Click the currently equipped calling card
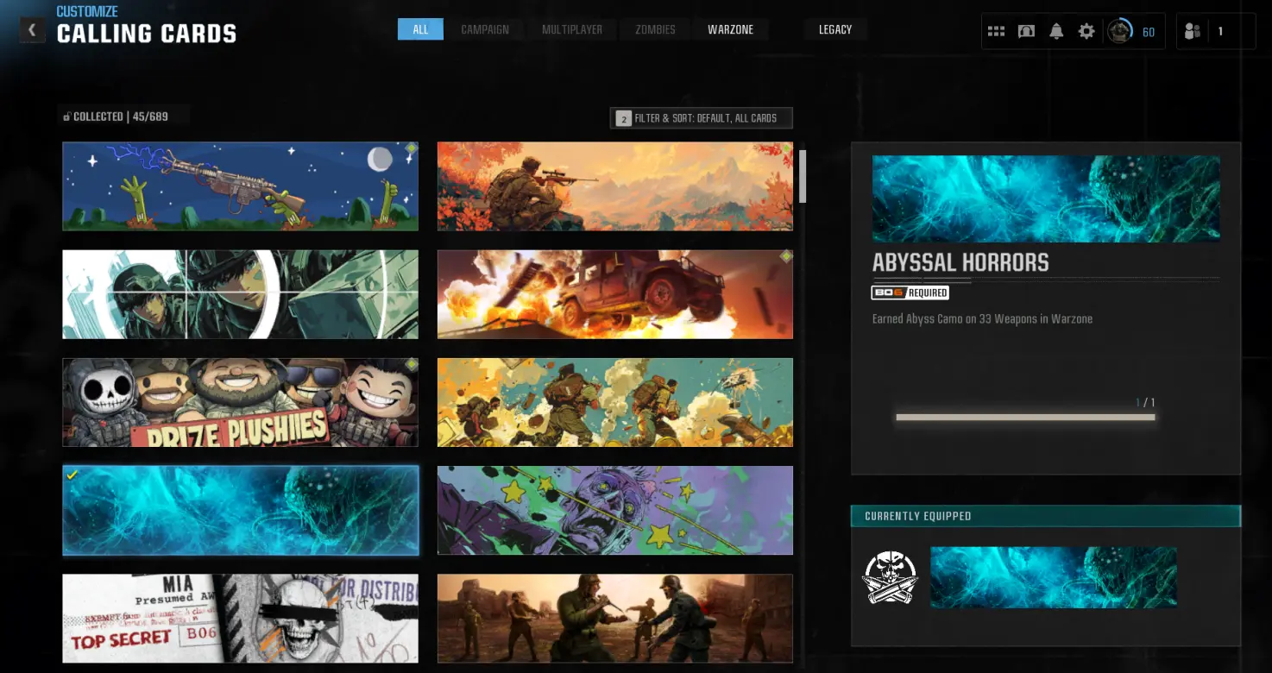Screen dimensions: 1272x673 [1054, 577]
